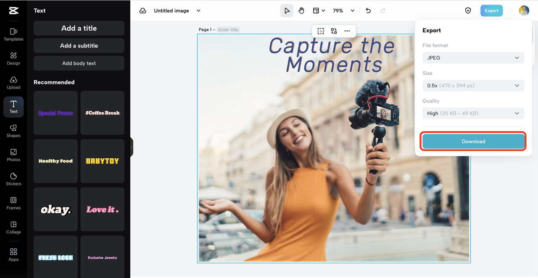Choose the yellow BABYTOY text style
538x278 pixels.
point(103,161)
